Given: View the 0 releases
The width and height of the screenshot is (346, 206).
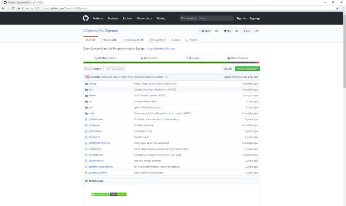Looking at the screenshot, I should click(193, 58).
